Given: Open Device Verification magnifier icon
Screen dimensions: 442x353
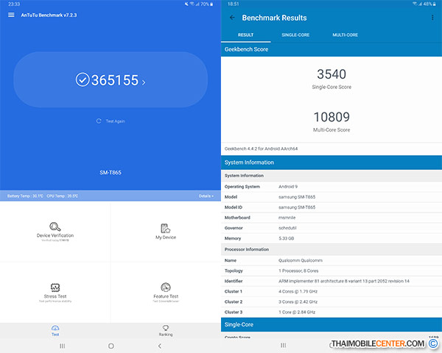Looking at the screenshot, I should [55, 227].
